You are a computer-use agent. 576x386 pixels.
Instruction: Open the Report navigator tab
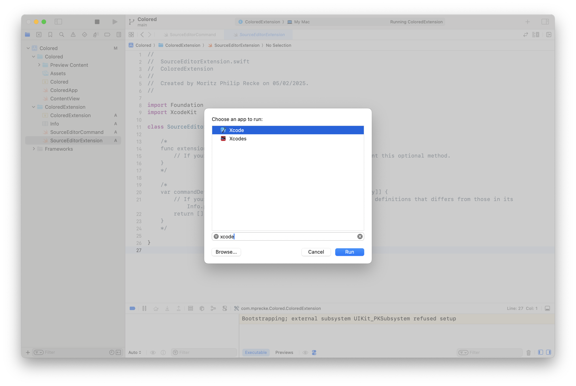click(119, 35)
